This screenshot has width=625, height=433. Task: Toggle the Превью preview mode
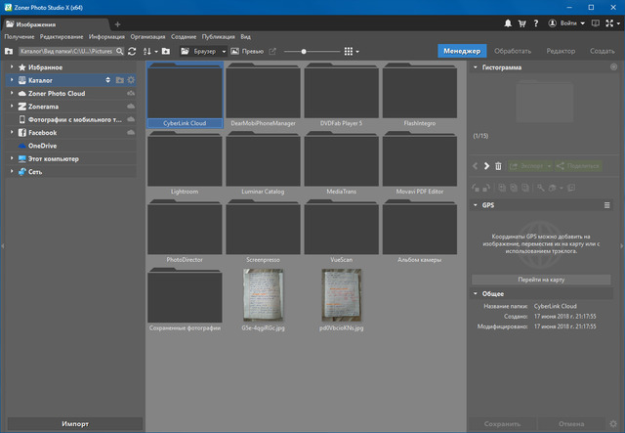(246, 51)
